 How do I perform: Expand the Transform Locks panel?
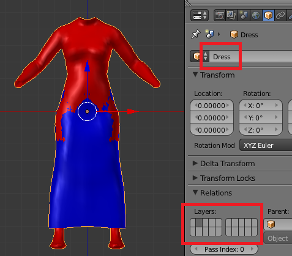[224, 178]
